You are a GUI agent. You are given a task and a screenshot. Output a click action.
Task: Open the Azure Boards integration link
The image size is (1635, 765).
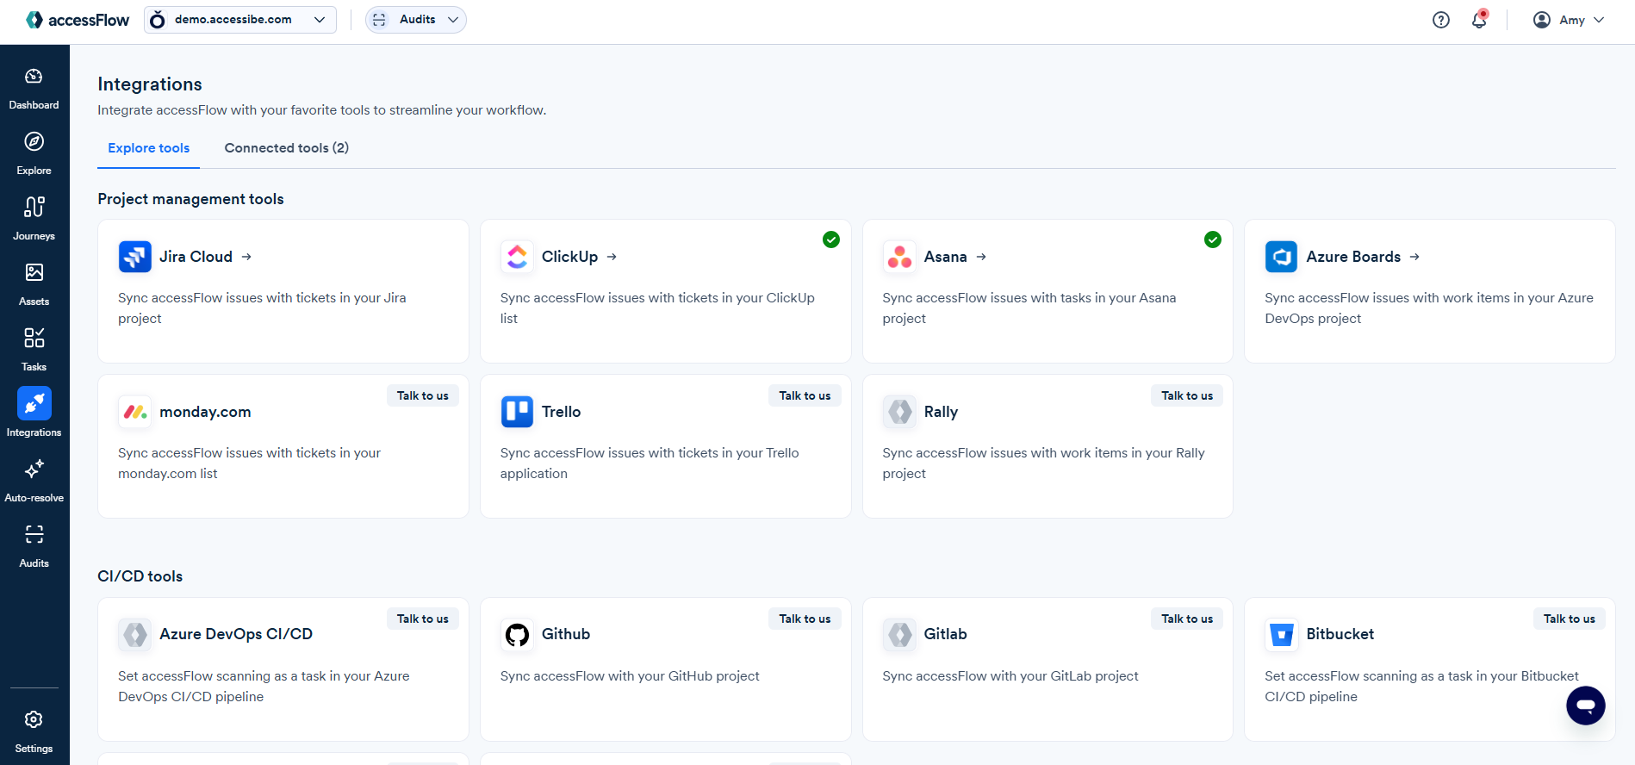pos(1363,257)
